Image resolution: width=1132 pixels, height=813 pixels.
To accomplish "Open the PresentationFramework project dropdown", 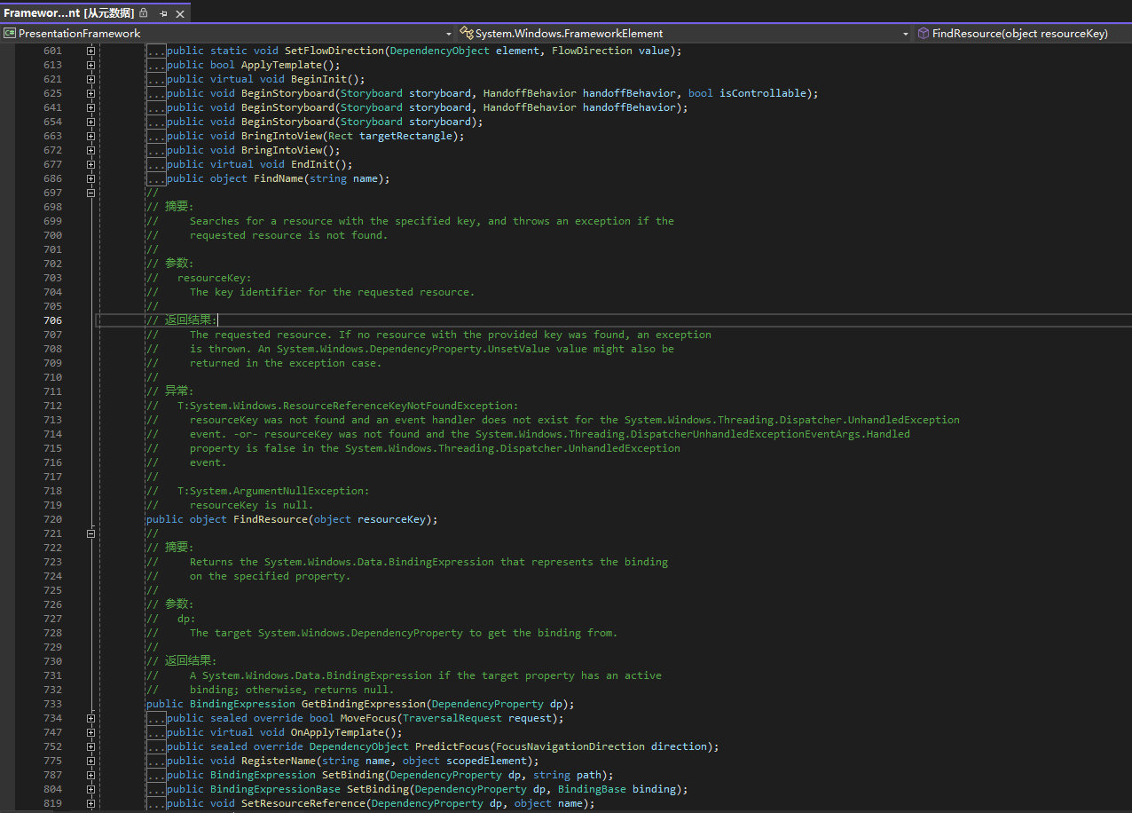I will [448, 33].
